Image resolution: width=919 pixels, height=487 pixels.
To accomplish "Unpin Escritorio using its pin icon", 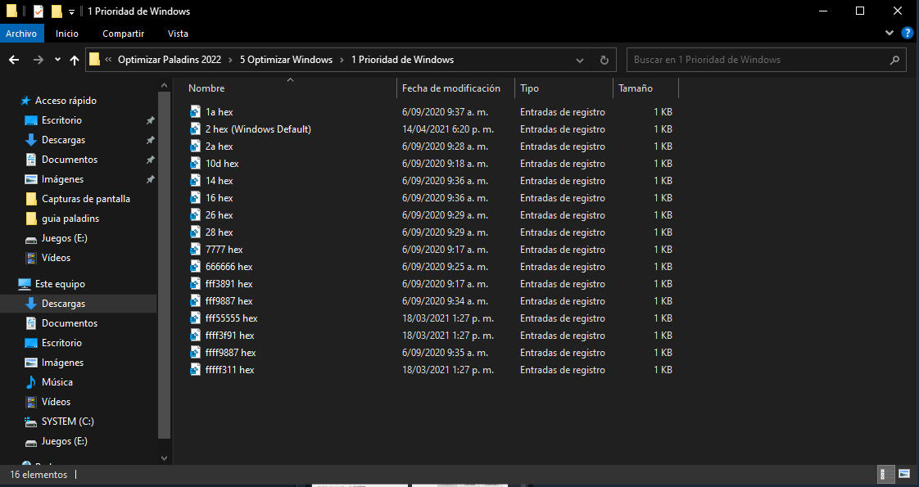I will [150, 120].
